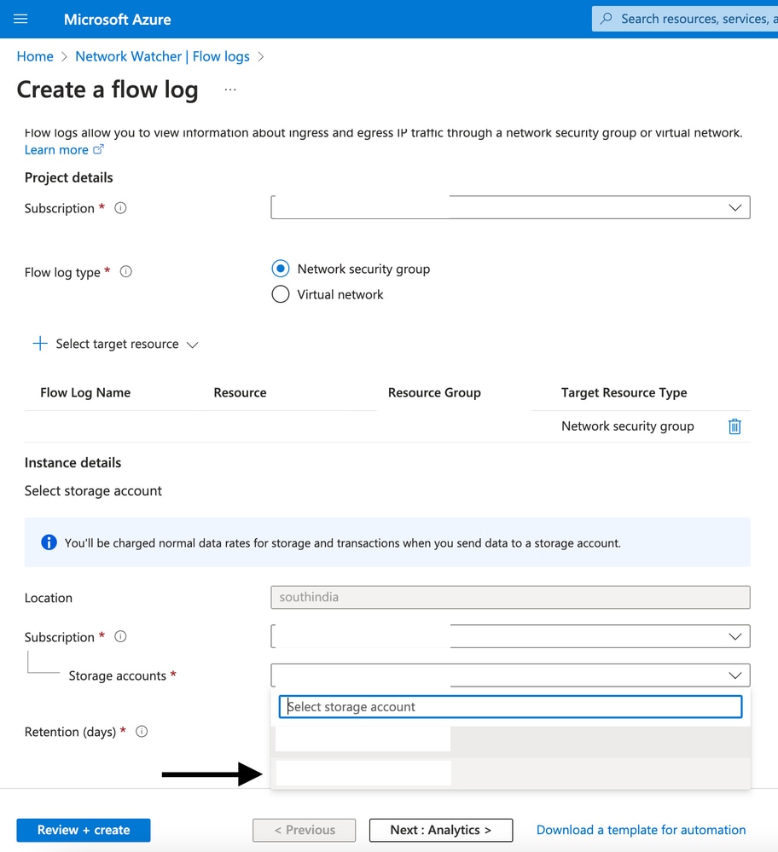Click the Select storage account filter field
The image size is (778, 852).
510,706
